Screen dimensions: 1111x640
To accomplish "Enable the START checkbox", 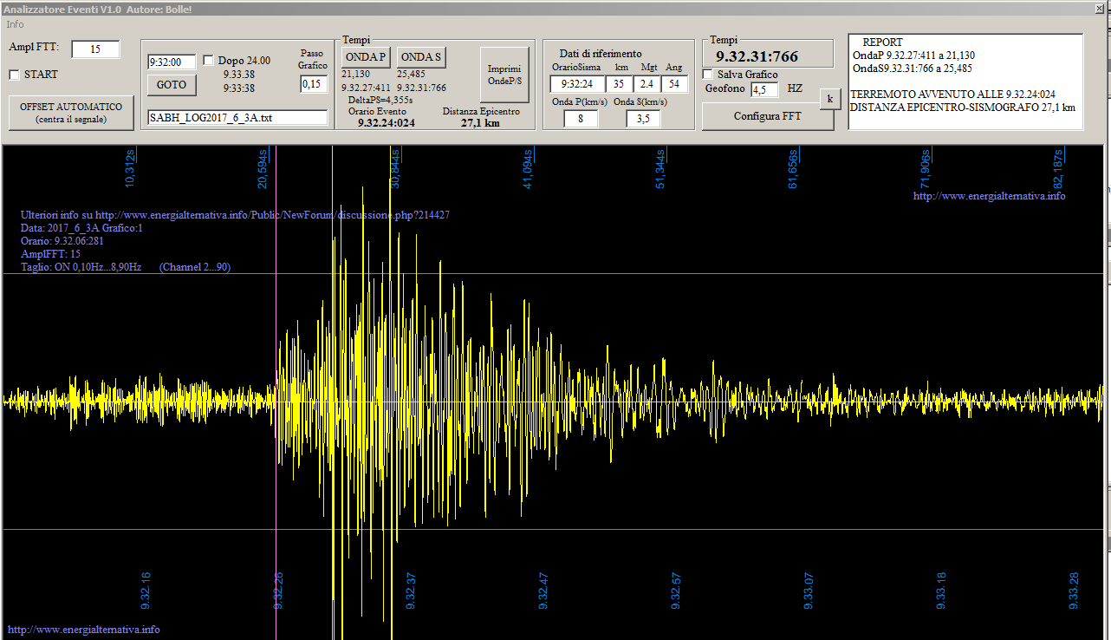I will 14,75.
